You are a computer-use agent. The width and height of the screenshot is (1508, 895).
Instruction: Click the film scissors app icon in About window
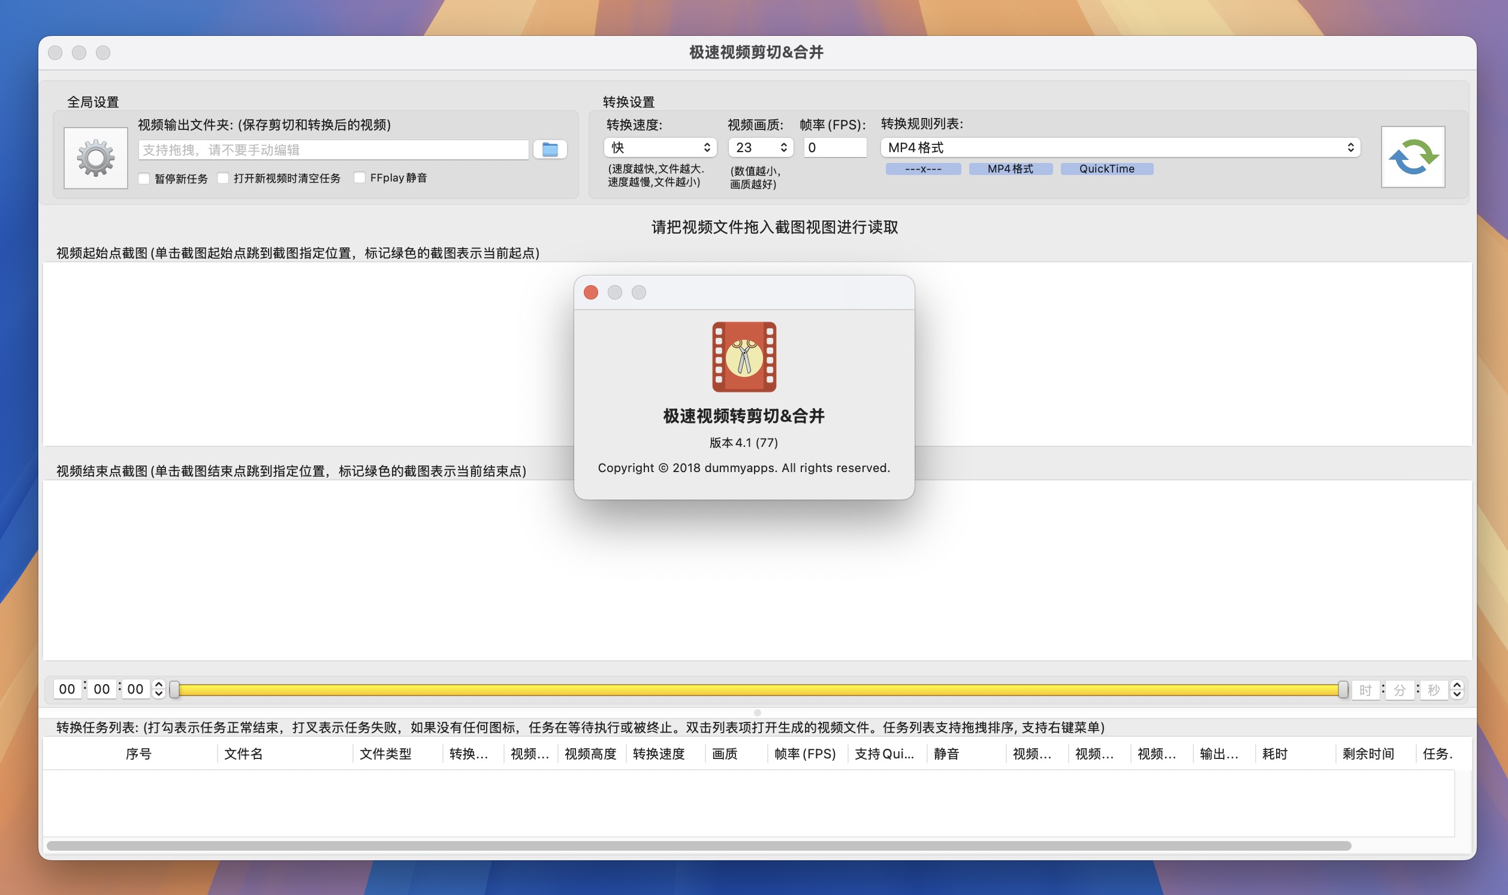(x=744, y=357)
